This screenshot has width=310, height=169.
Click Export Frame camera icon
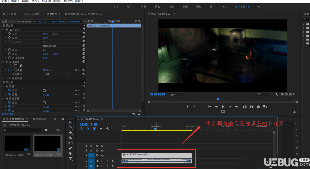[x=258, y=107]
